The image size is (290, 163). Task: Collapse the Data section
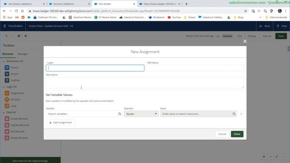point(4,112)
